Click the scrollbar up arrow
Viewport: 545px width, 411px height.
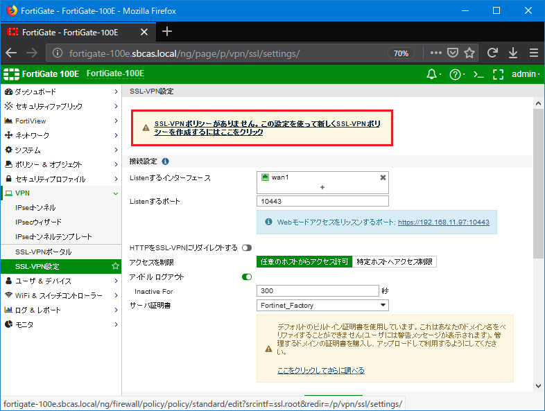[x=538, y=103]
